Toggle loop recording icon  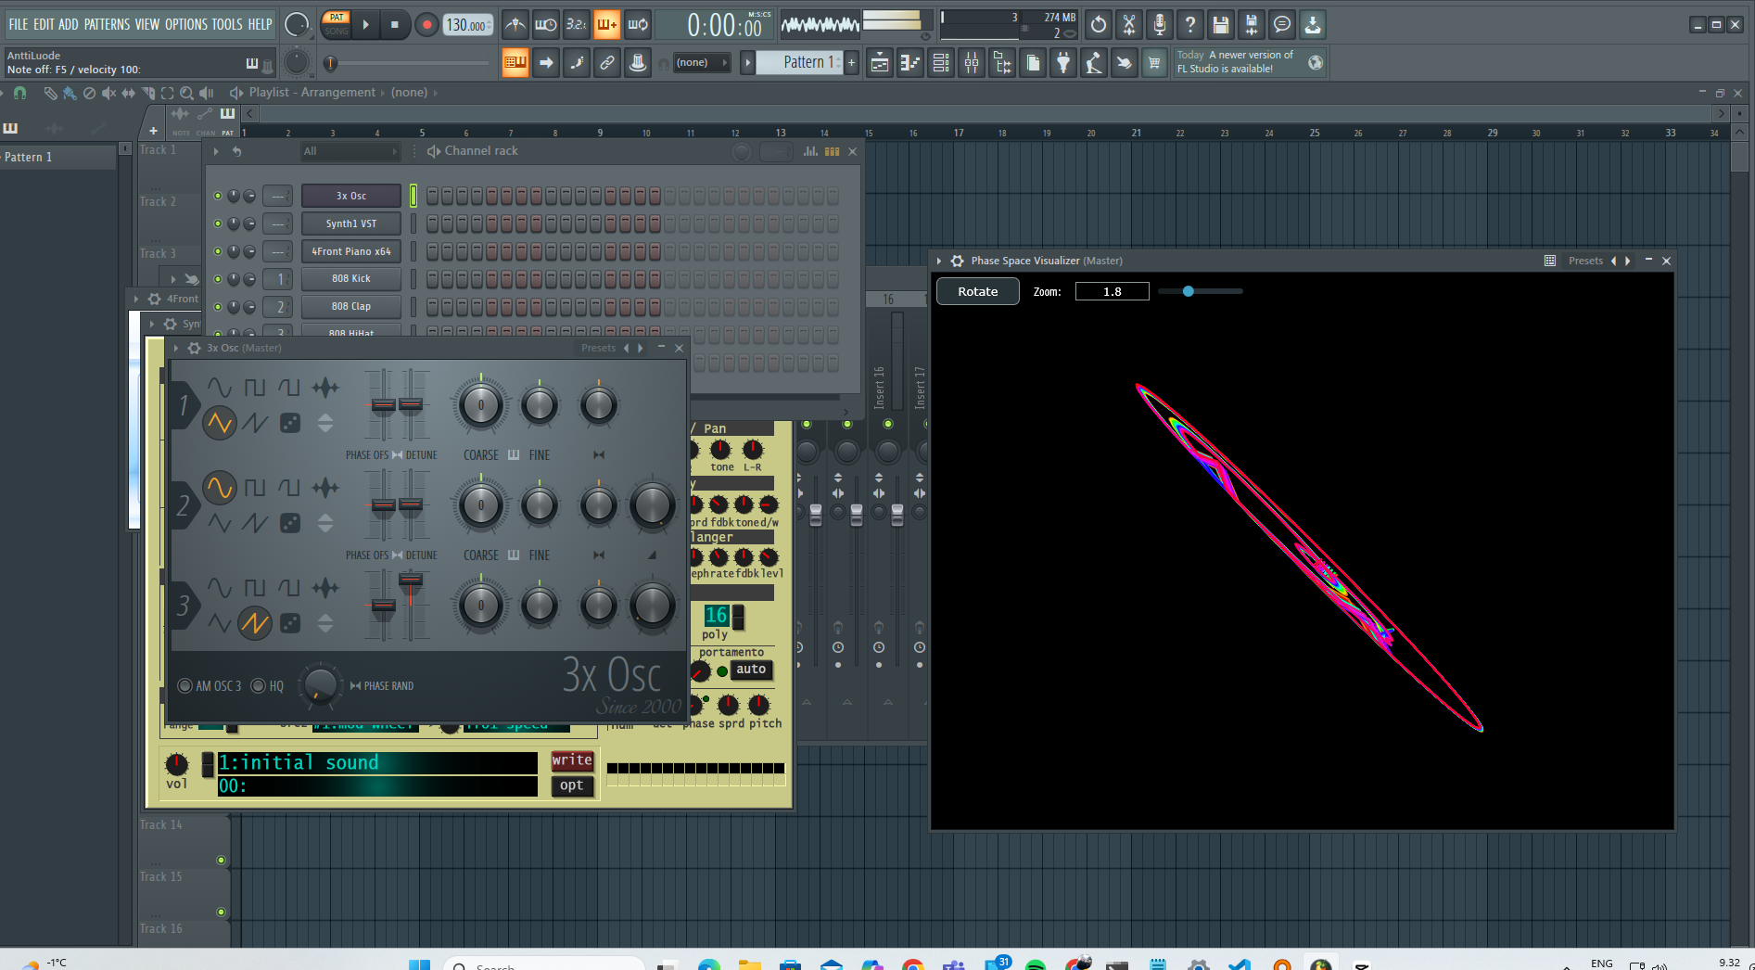[638, 25]
